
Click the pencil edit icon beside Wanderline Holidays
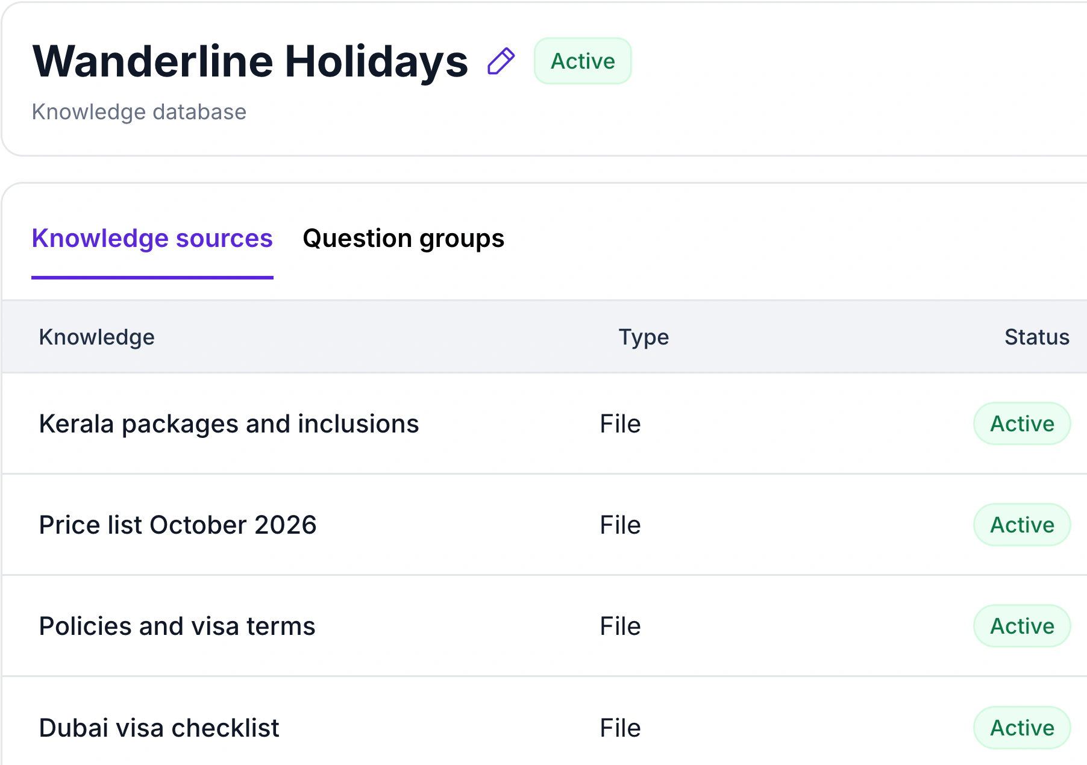tap(501, 61)
